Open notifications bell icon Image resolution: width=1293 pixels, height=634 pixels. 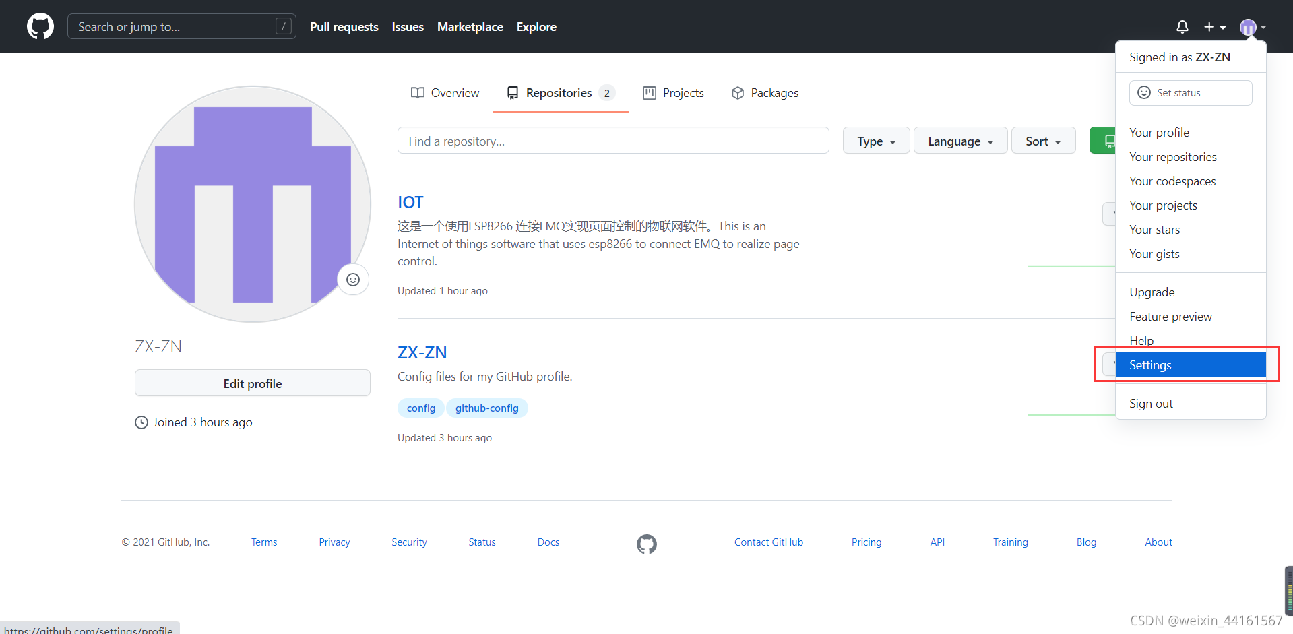pos(1182,26)
